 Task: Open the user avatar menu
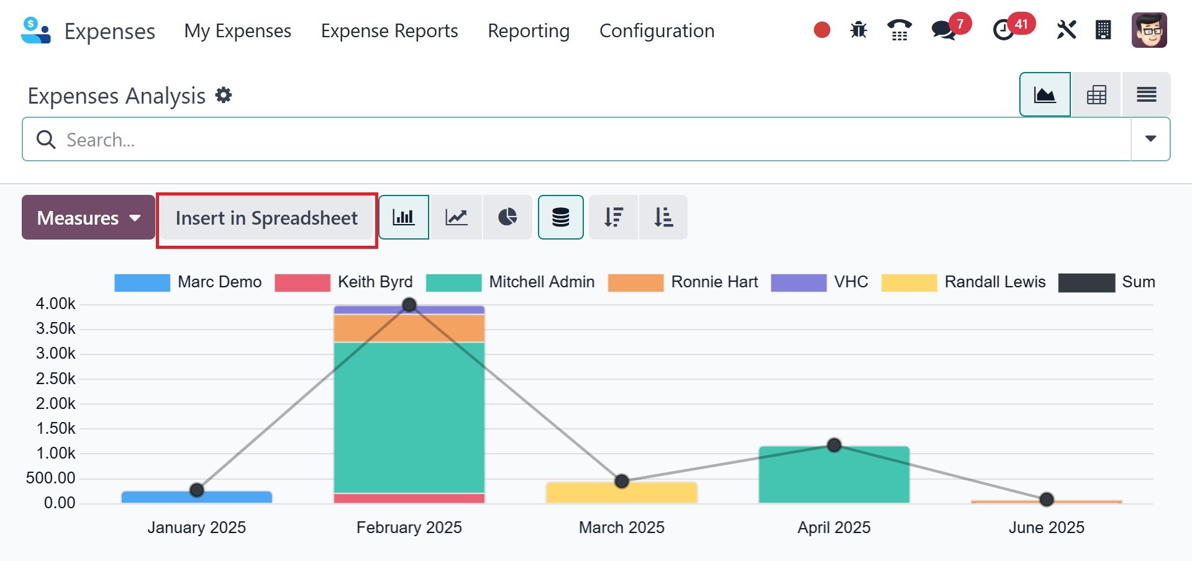coord(1149,30)
